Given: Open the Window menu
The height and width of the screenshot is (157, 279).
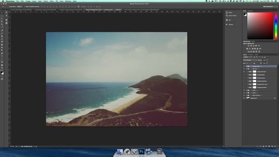Looking at the screenshot, I should [x=68, y=1].
